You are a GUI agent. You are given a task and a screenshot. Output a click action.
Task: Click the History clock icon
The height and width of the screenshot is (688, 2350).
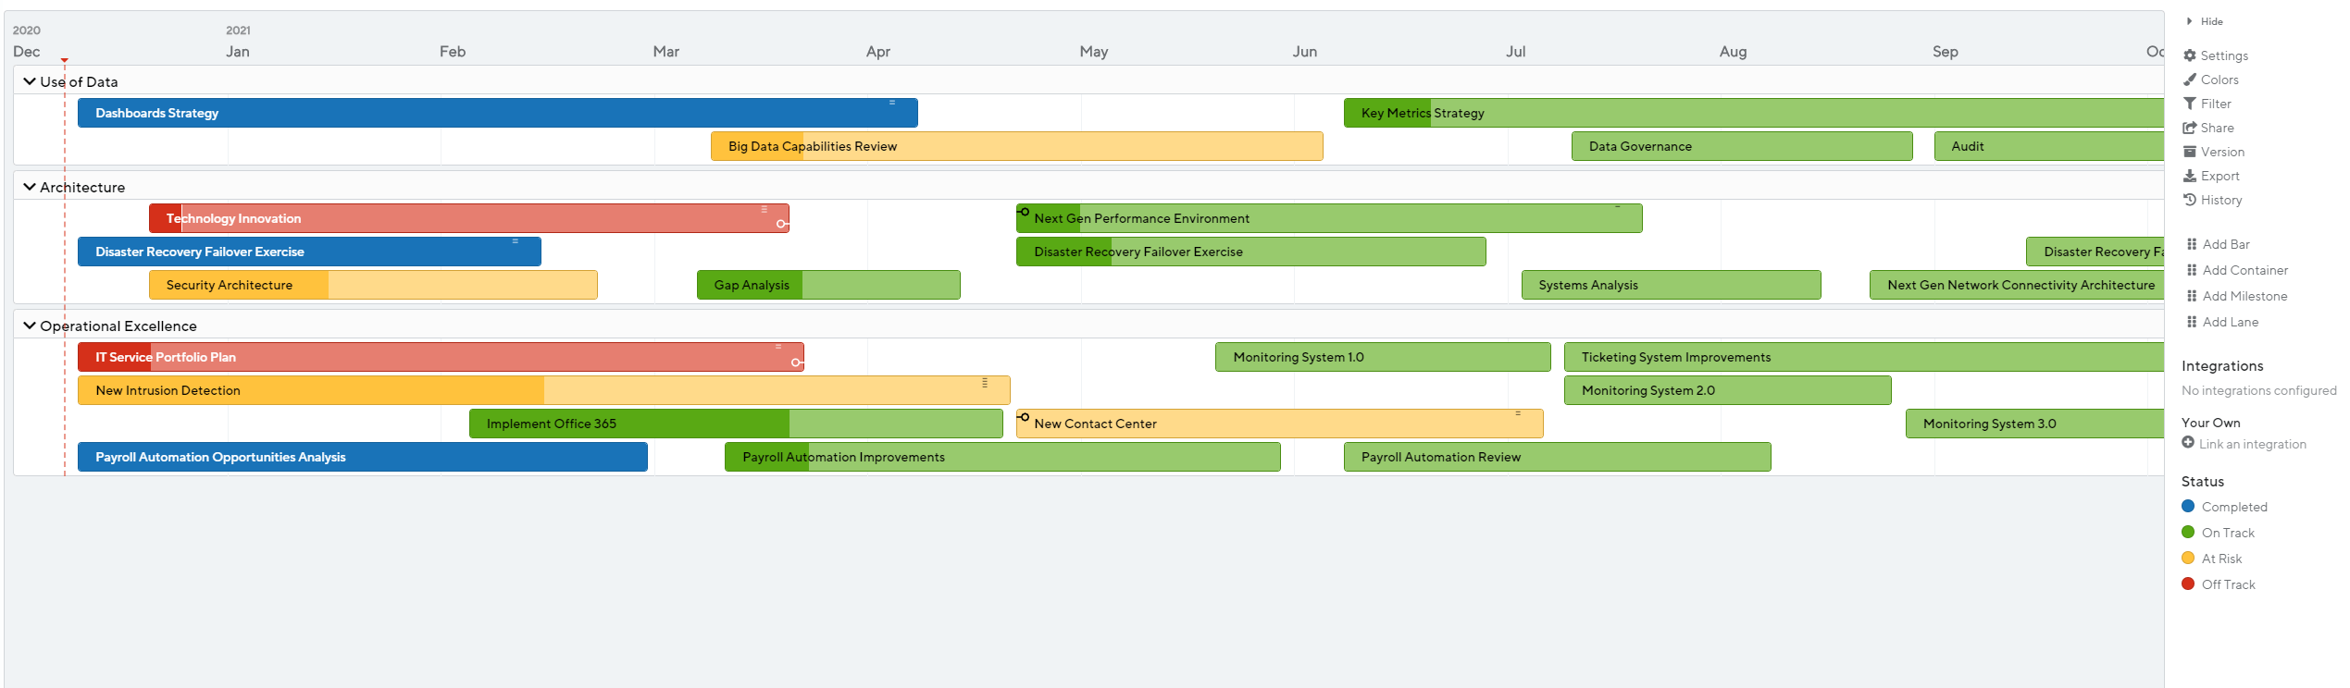tap(2190, 200)
